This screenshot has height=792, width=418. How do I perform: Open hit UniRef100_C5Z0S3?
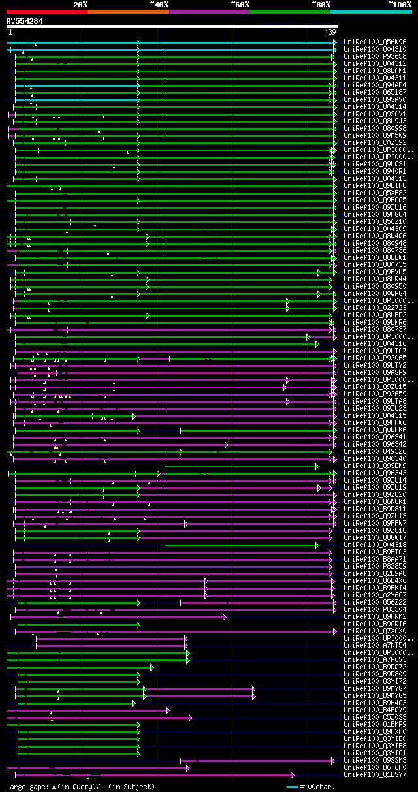point(375,717)
